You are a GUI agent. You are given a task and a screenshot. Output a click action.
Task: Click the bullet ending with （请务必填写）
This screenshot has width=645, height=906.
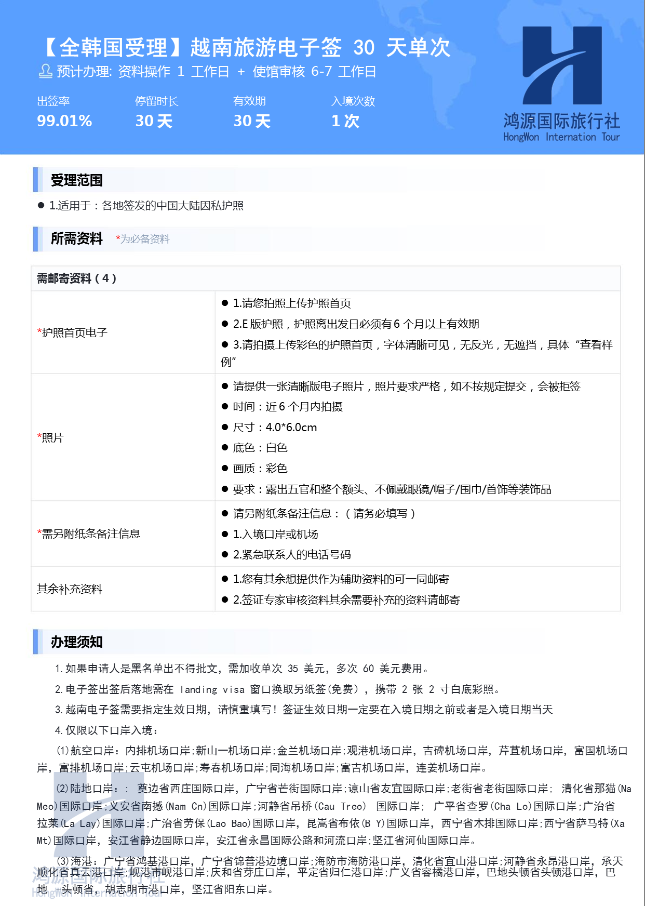click(319, 514)
